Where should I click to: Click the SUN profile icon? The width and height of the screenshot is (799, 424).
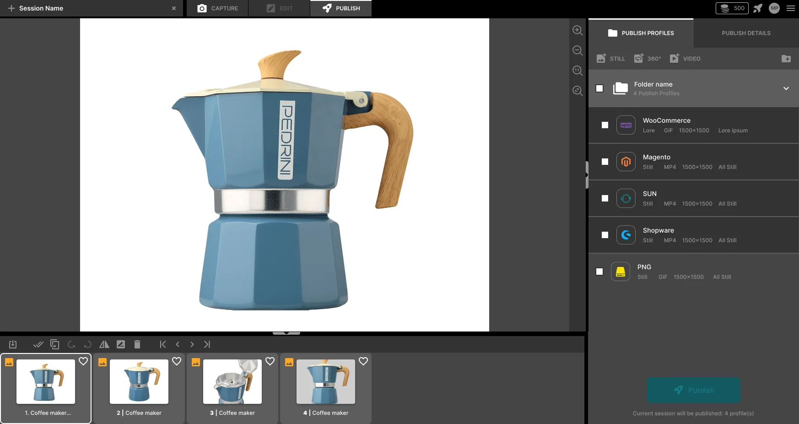[626, 198]
